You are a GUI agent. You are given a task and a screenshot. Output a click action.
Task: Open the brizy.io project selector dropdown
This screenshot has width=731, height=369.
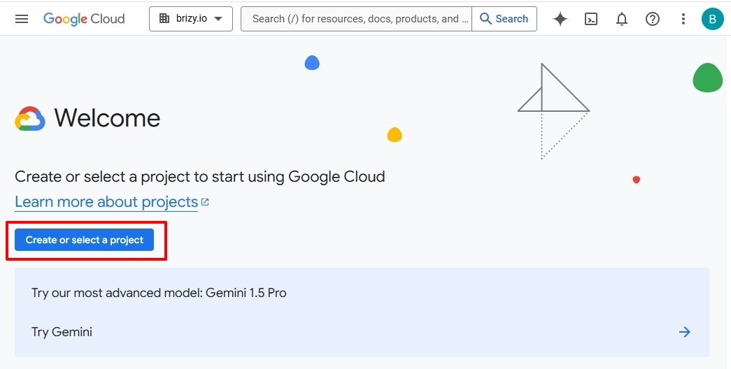191,19
